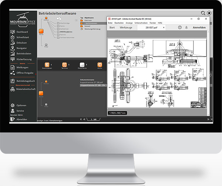Click the Stammdaten orange icon
222x186 pixels.
tap(46, 65)
